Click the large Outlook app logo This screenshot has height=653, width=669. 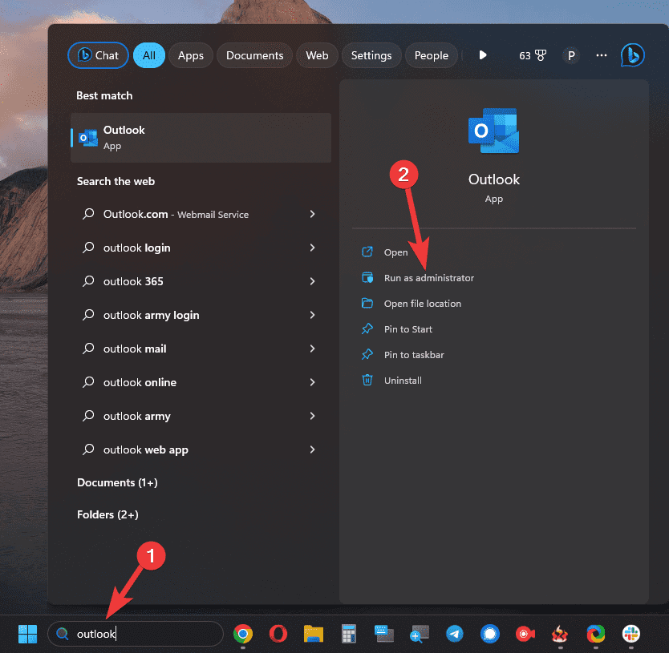493,131
